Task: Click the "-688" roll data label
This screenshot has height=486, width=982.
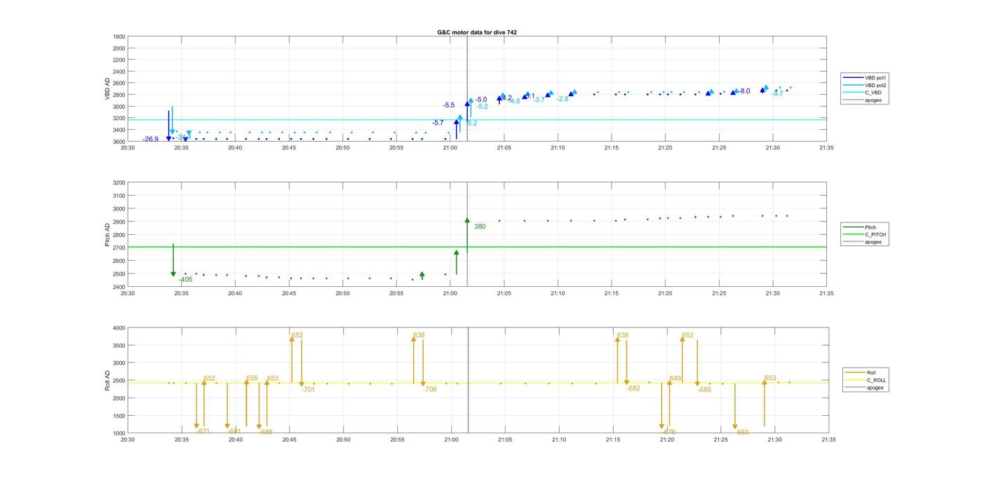Action: point(265,432)
